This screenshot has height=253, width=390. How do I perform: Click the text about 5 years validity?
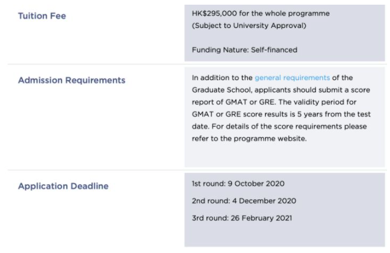click(281, 115)
